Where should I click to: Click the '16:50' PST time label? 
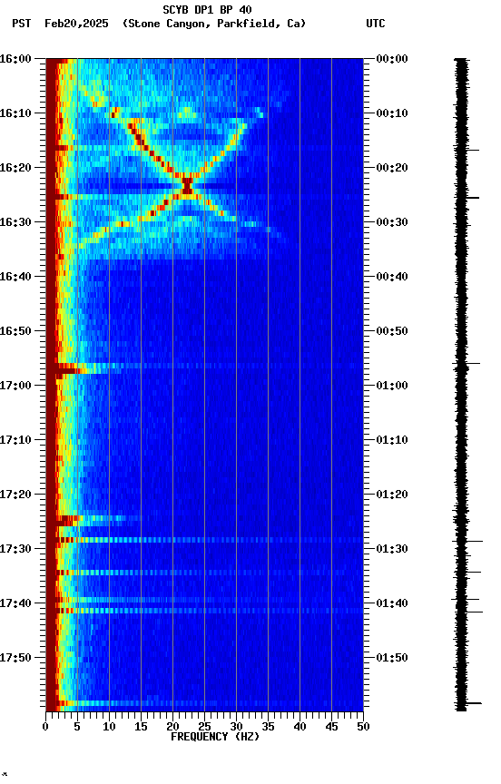pyautogui.click(x=15, y=331)
